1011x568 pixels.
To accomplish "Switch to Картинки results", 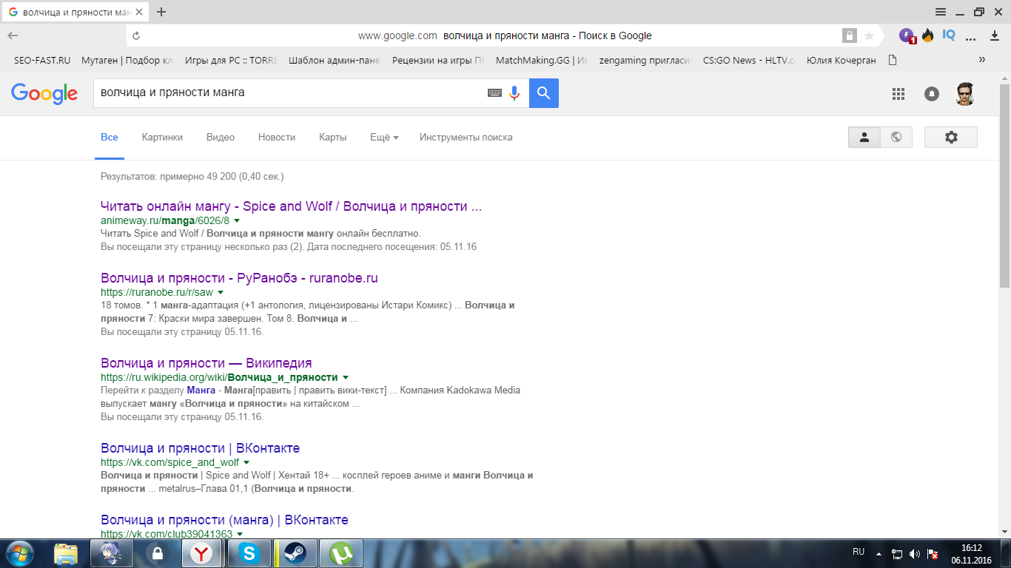I will [x=162, y=138].
